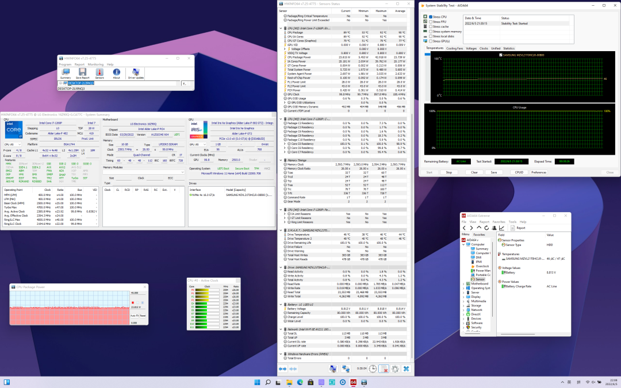This screenshot has height=388, width=621.
Task: Open sensor settings gear in Sensors Status
Action: (x=394, y=368)
